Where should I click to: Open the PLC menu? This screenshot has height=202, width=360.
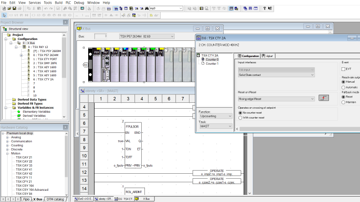coord(68,3)
